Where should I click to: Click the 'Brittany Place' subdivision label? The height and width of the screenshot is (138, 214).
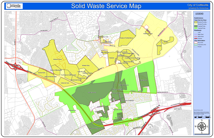144,80
